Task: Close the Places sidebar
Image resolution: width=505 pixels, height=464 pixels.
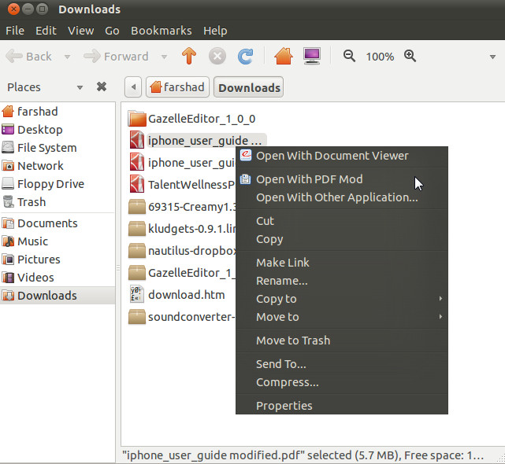Action: pyautogui.click(x=102, y=87)
